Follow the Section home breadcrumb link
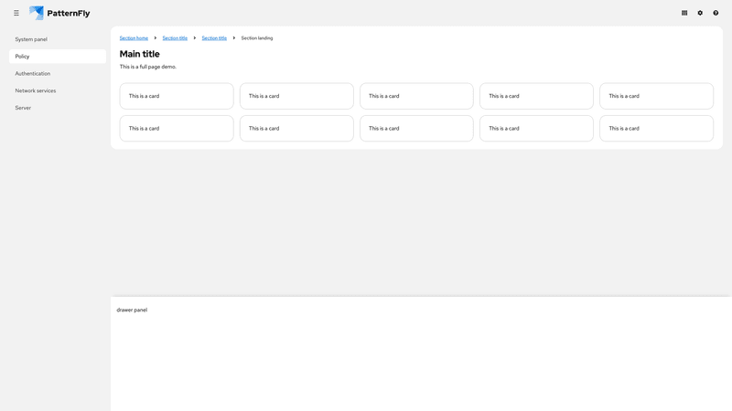The height and width of the screenshot is (411, 732). tap(134, 38)
